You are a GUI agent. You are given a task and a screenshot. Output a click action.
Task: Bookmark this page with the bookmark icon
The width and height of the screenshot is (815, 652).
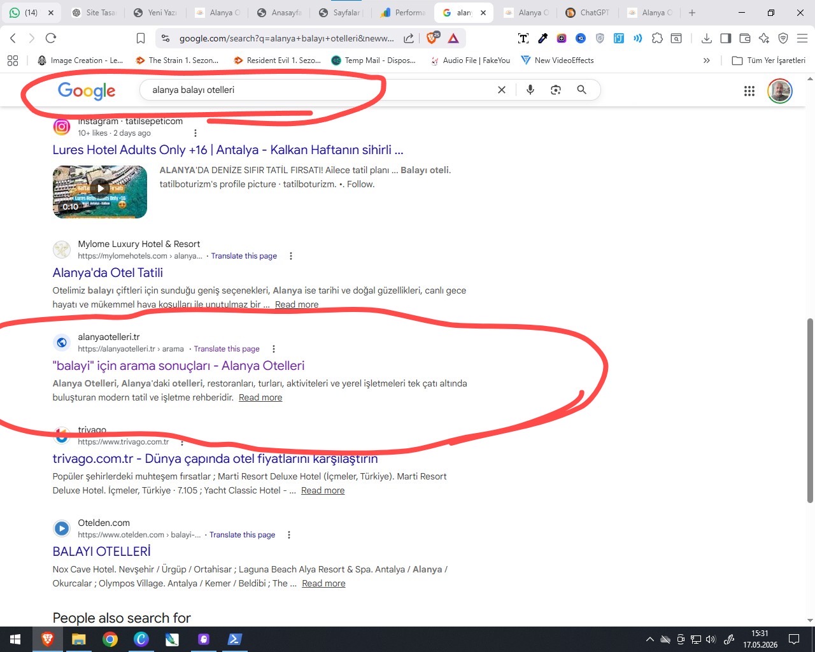click(x=141, y=38)
